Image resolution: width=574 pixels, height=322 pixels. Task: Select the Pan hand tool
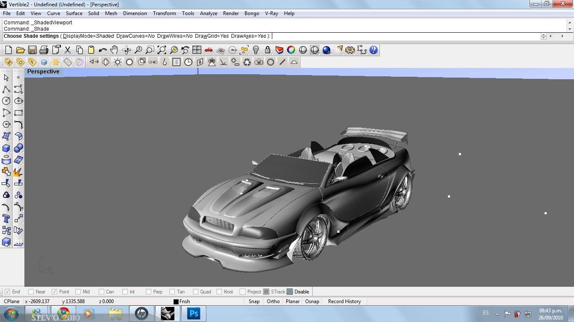click(x=114, y=50)
